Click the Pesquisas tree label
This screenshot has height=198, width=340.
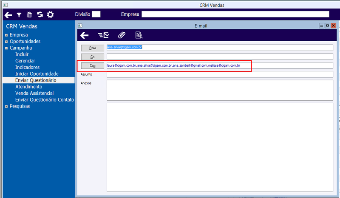tap(20, 106)
